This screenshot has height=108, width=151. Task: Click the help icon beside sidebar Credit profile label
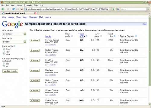(14, 46)
